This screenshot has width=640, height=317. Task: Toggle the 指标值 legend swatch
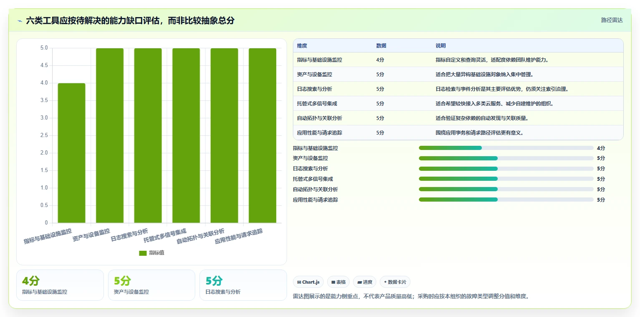pyautogui.click(x=143, y=253)
